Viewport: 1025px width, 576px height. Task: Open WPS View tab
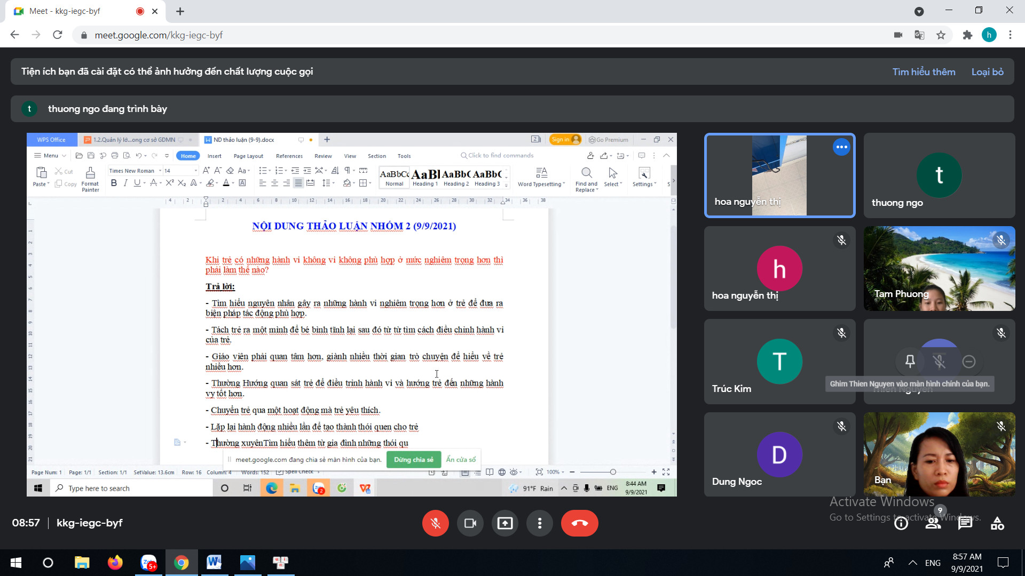[x=350, y=156]
